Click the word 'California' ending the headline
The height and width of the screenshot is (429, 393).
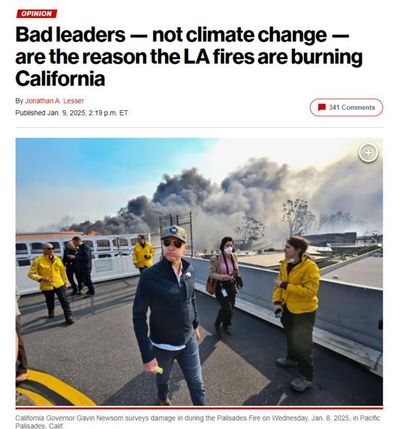click(x=60, y=79)
